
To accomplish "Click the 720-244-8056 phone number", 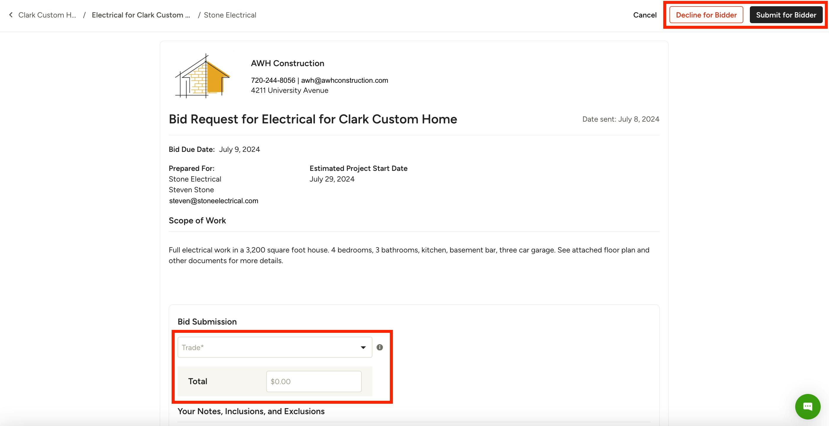I will 273,80.
